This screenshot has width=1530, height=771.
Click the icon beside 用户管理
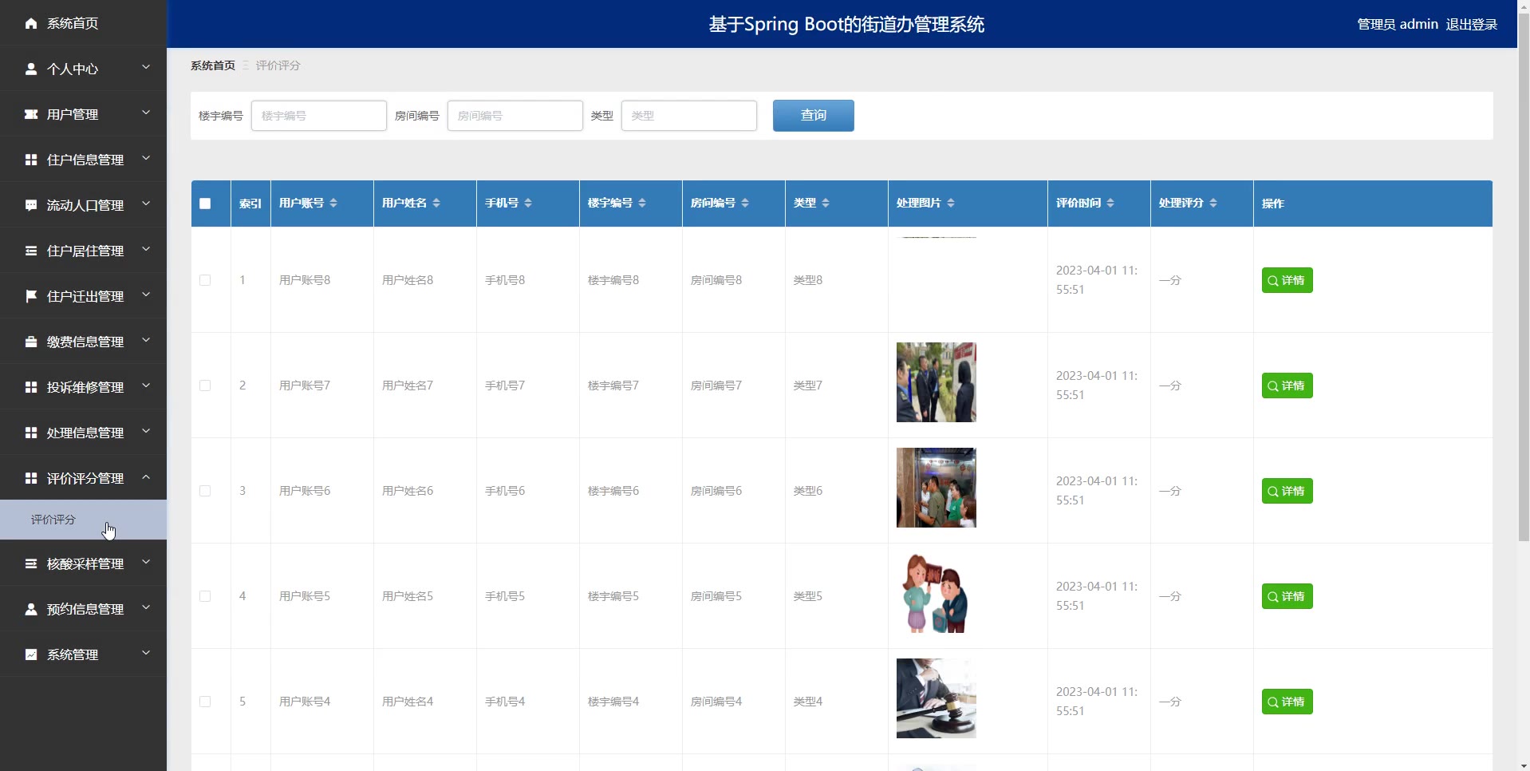pos(31,114)
